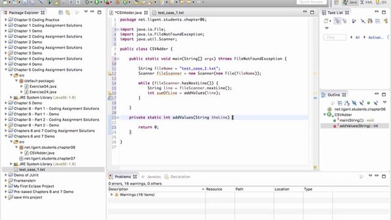Screen dimensions: 391x220
Task: Collapse the Chapters 6 and 7 Demo project
Action: point(6,136)
